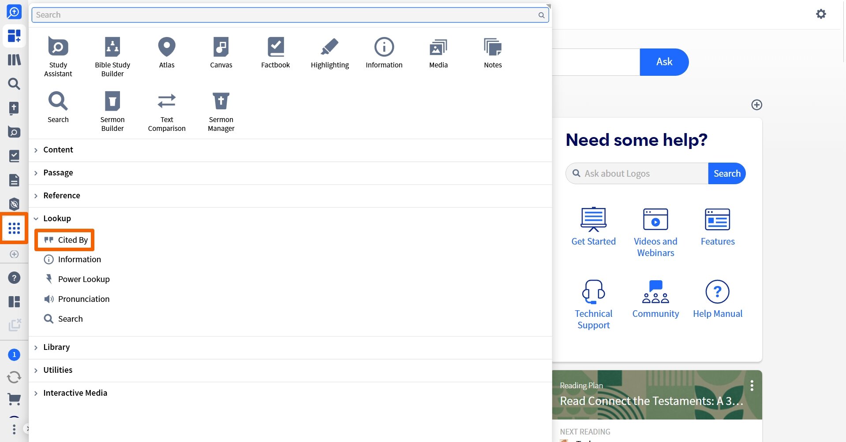
Task: Open the Bible book icon in sidebar
Action: coord(14,108)
